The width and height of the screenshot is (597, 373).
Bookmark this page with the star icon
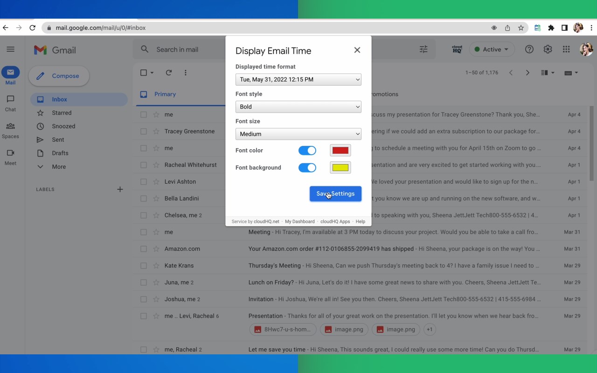coord(521,28)
